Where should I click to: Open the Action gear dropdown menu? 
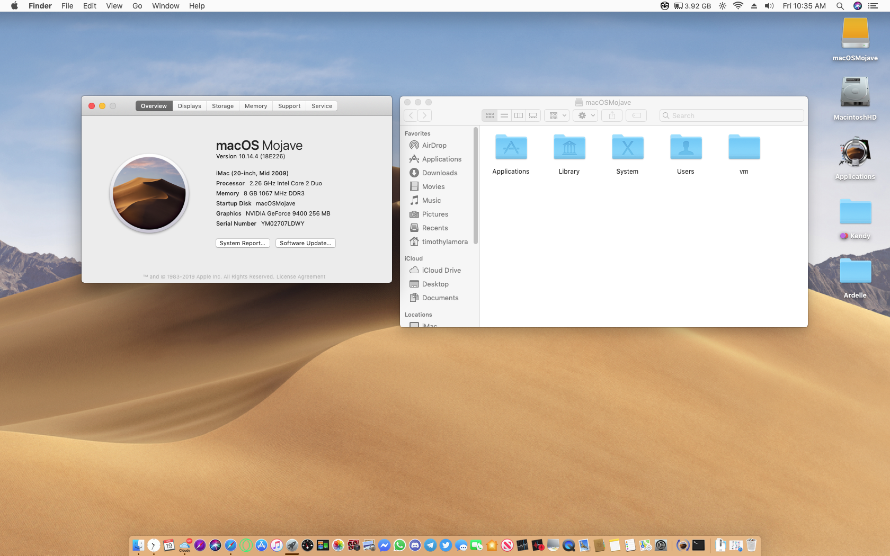click(585, 115)
